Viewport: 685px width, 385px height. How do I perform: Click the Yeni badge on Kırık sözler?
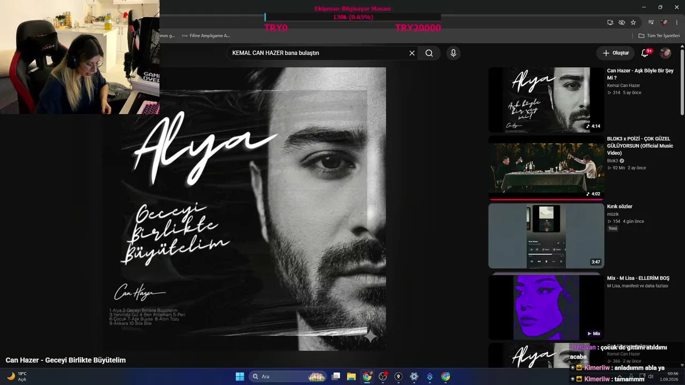coord(613,228)
